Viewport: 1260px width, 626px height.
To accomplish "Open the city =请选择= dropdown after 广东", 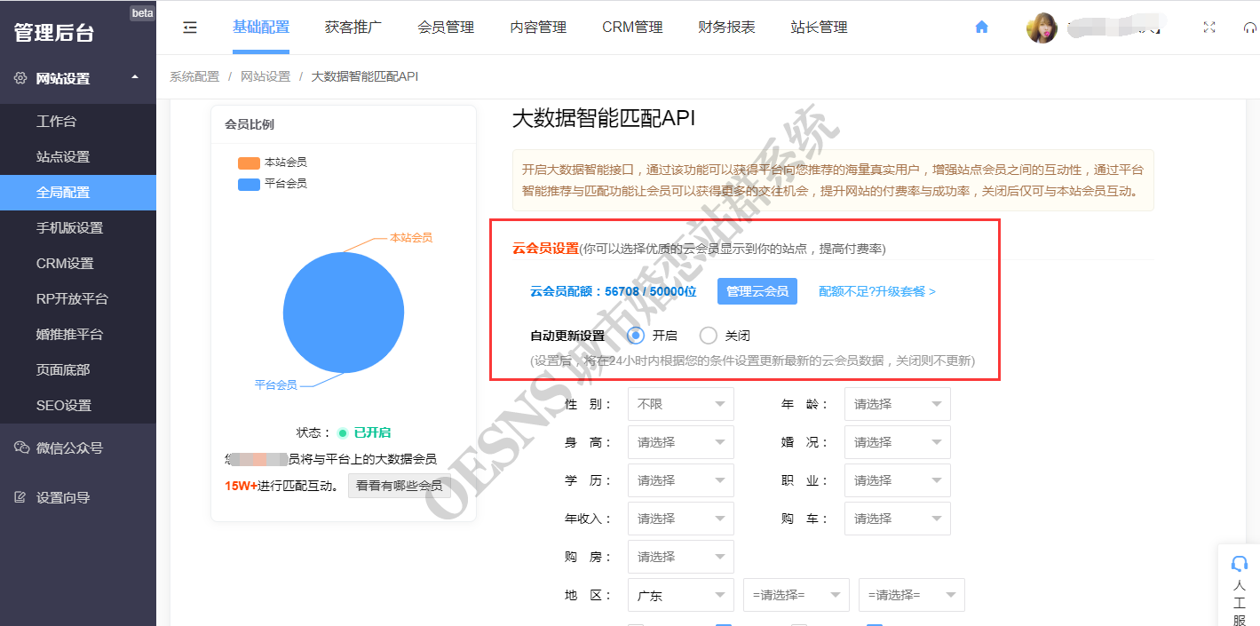I will point(796,596).
